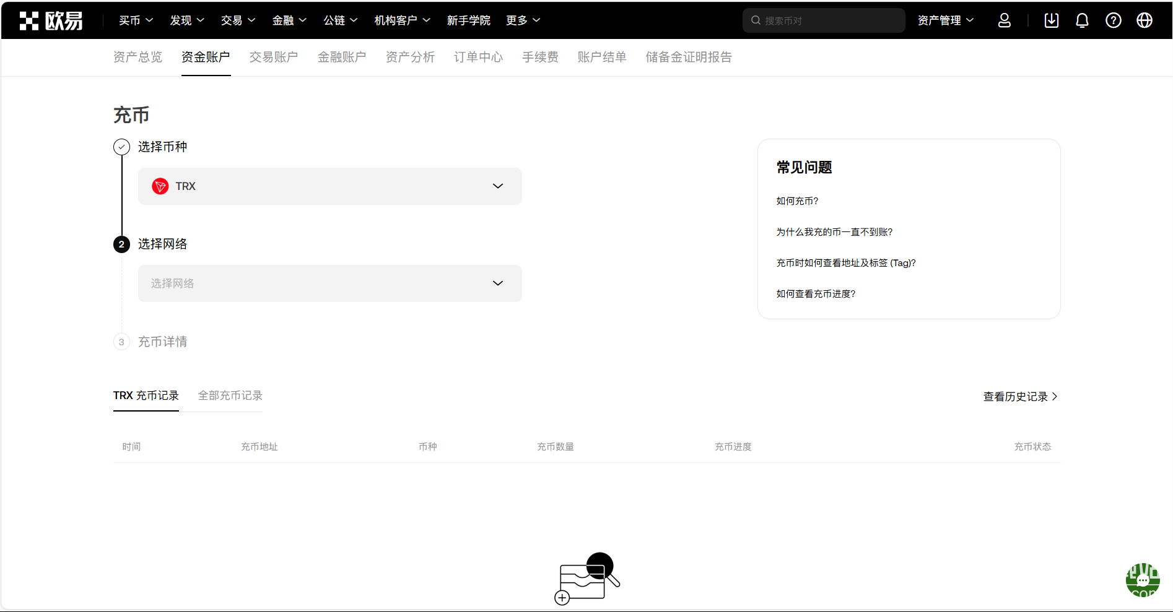This screenshot has height=612, width=1173.
Task: Switch to the 交易账户 tab
Action: point(274,57)
